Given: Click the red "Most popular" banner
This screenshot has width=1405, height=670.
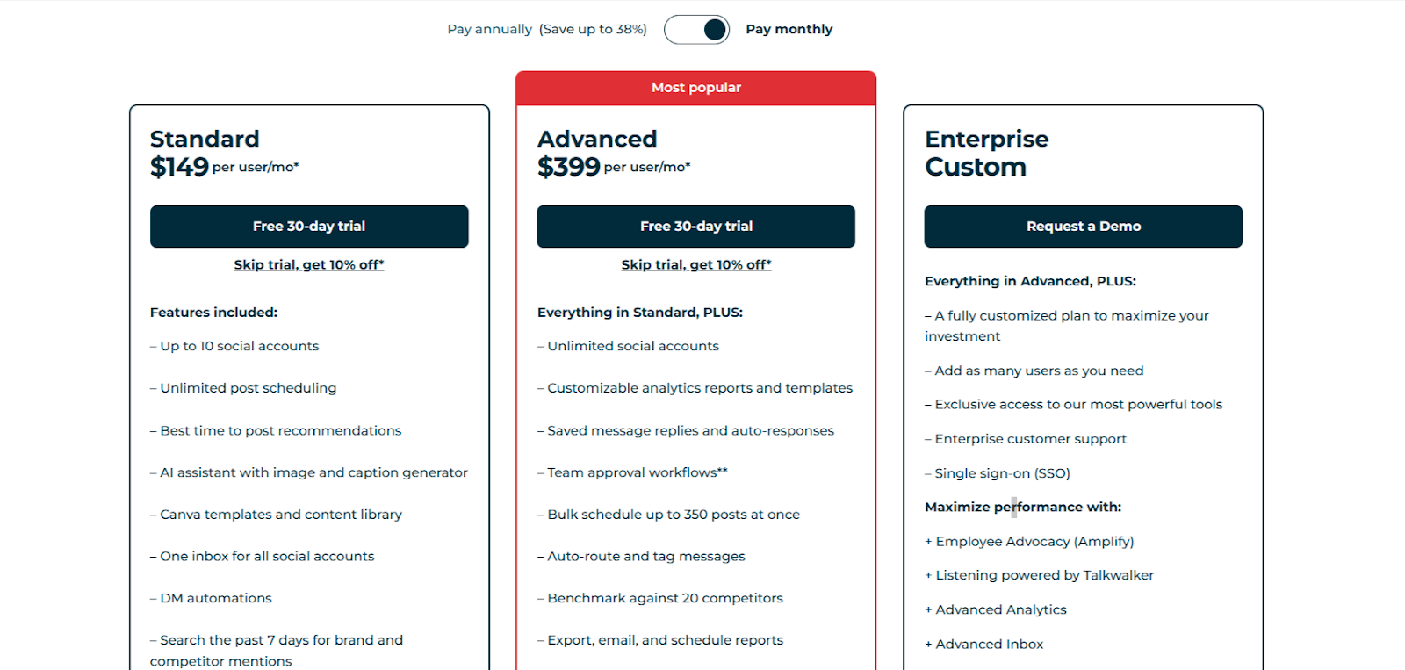Looking at the screenshot, I should coord(695,88).
